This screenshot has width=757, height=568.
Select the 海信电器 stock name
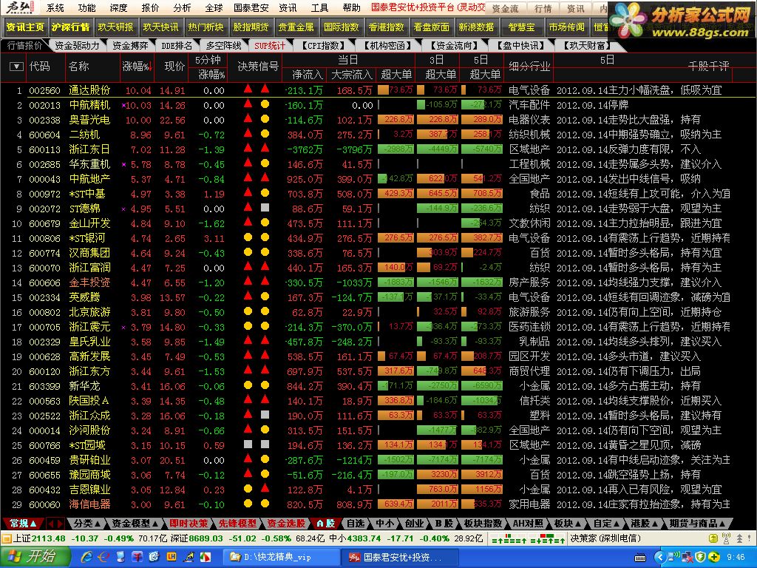pyautogui.click(x=89, y=504)
